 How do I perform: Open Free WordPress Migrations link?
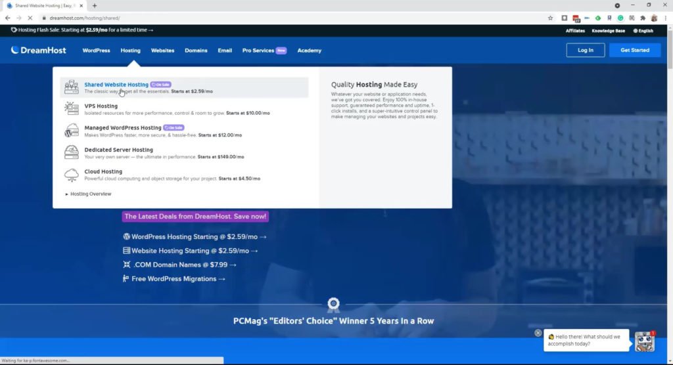coord(174,279)
